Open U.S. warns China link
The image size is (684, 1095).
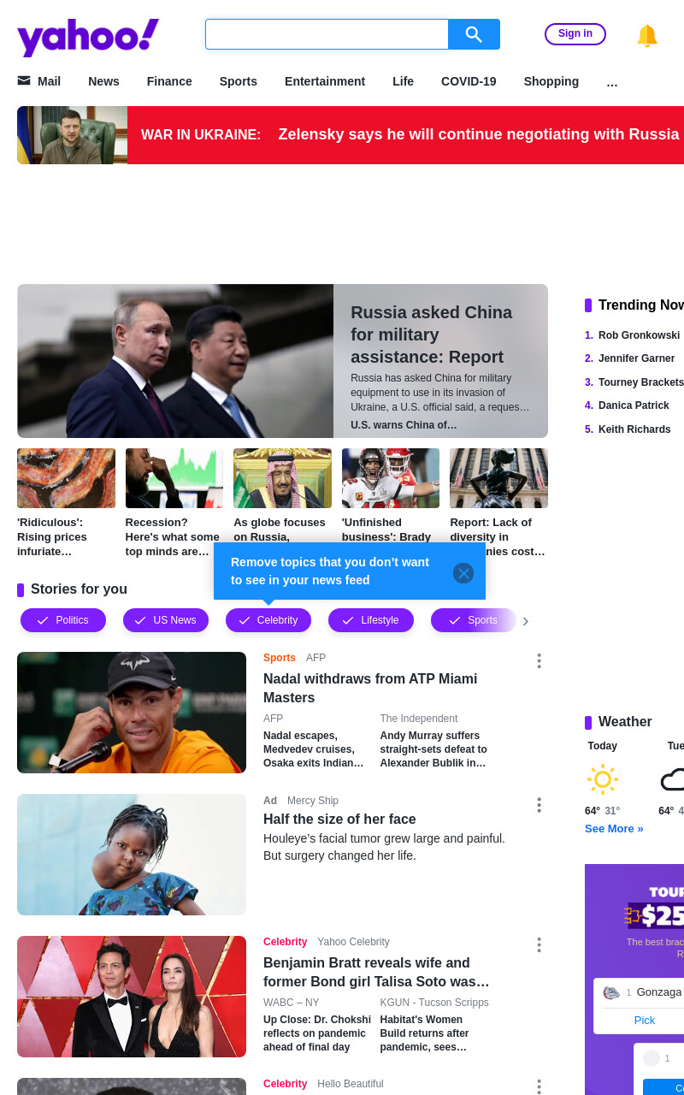(404, 425)
